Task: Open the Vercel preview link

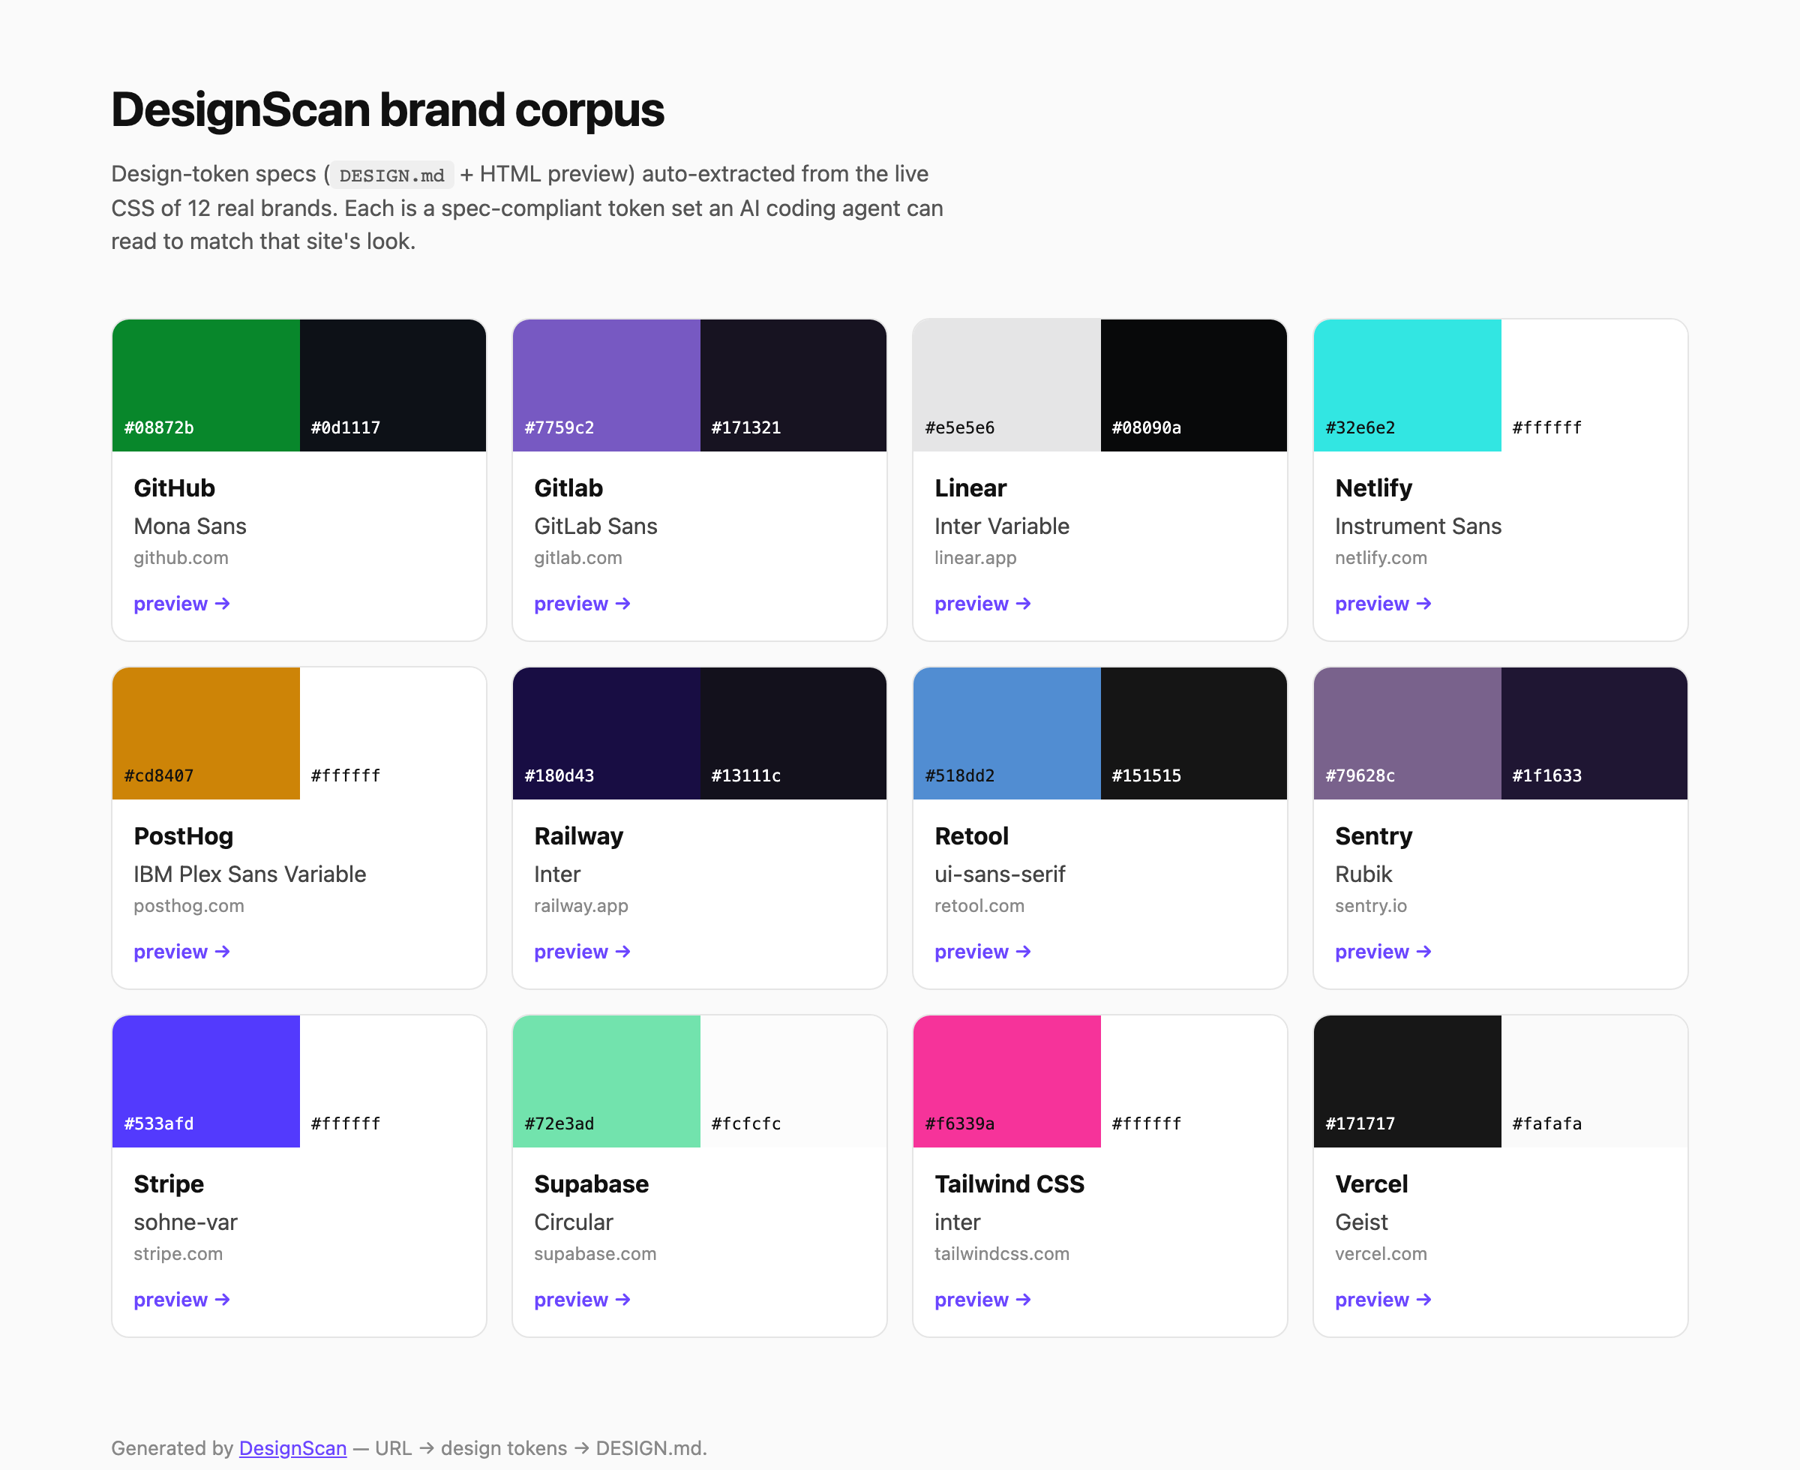Action: pos(1384,1300)
